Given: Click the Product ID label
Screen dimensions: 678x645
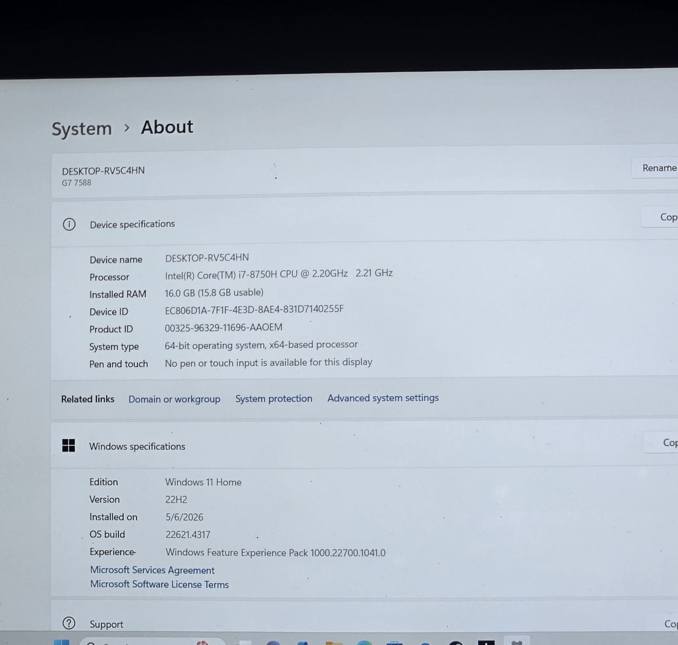Looking at the screenshot, I should click(x=111, y=329).
